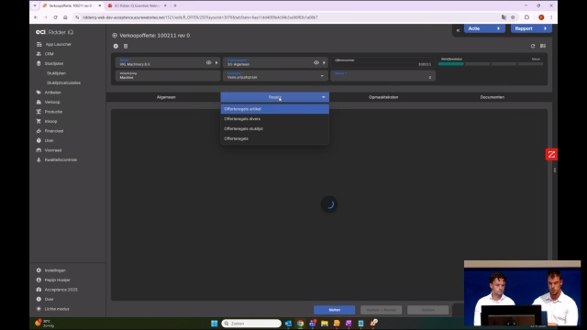The width and height of the screenshot is (587, 330).
Task: Reload the browser page
Action: pyautogui.click(x=55, y=17)
